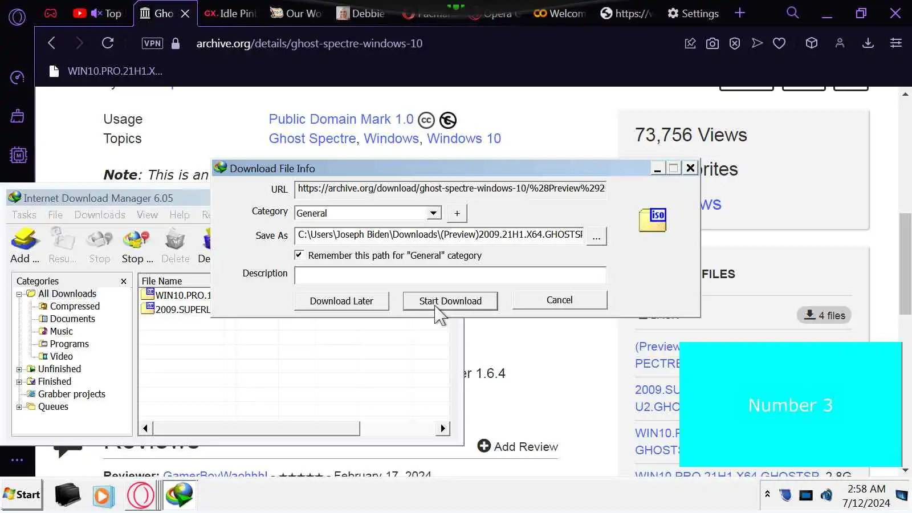Open Internet Download Manager taskbar icon

click(x=179, y=495)
